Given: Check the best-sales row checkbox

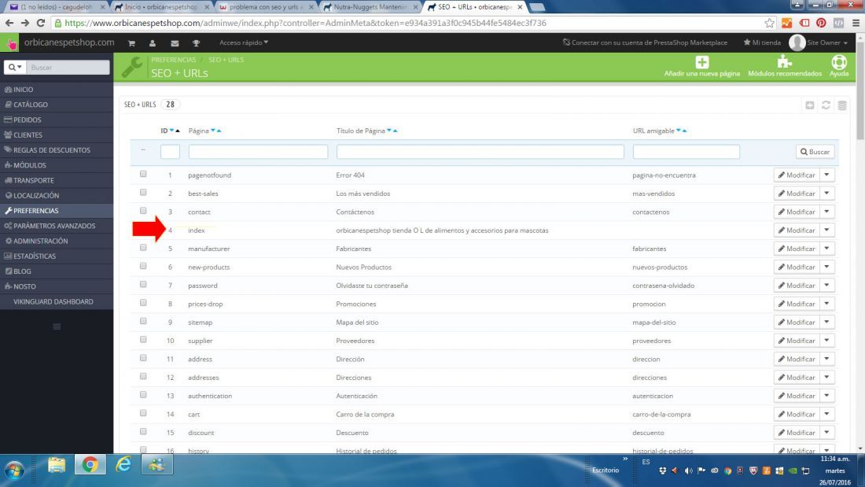Looking at the screenshot, I should 143,192.
